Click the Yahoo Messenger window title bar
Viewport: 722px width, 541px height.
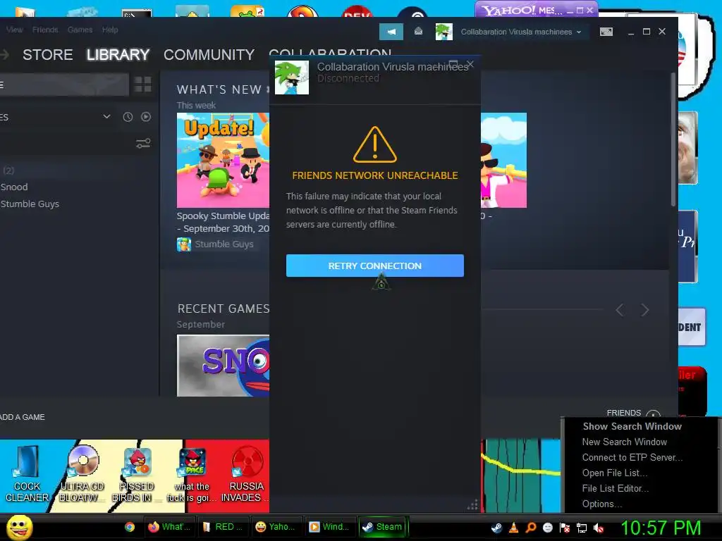[x=537, y=10]
